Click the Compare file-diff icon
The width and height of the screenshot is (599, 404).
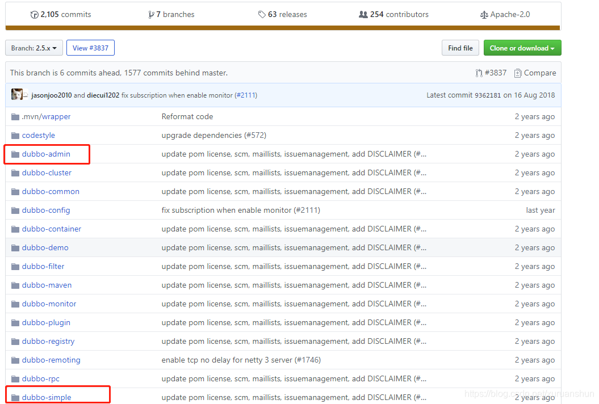(518, 73)
